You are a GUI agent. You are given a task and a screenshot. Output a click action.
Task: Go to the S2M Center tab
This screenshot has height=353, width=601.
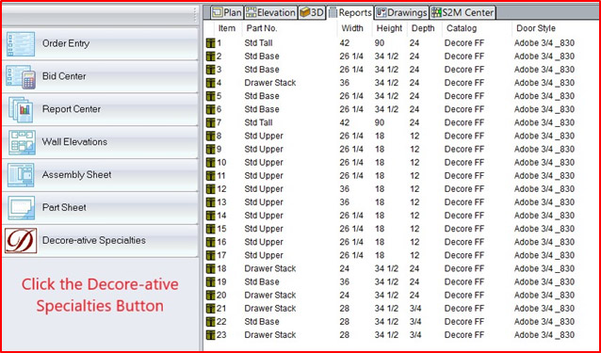pyautogui.click(x=463, y=12)
